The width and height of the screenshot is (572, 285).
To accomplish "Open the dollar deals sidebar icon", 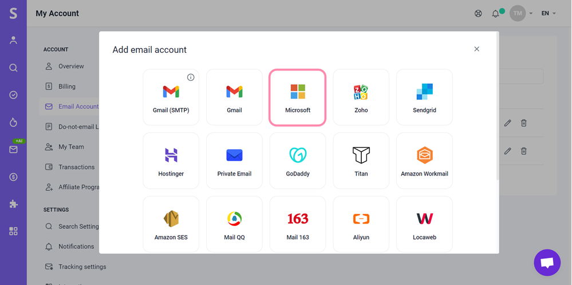I will click(x=13, y=177).
